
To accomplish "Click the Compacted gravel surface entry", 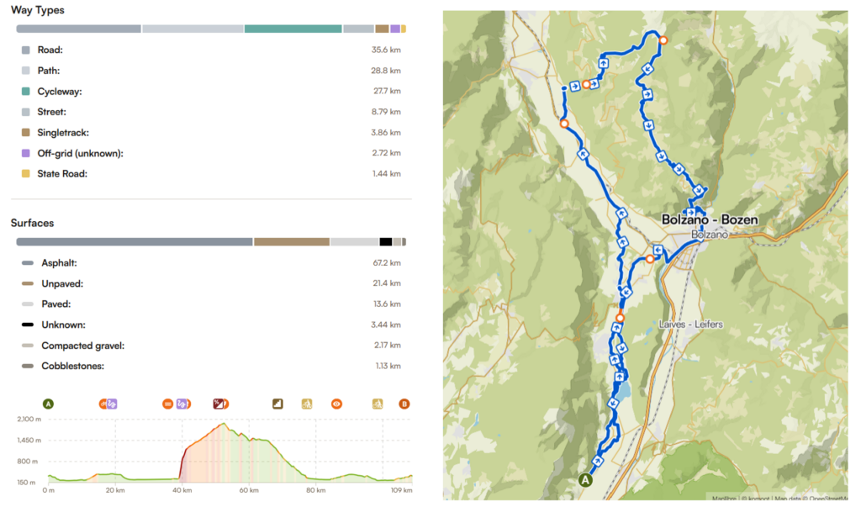I will tap(78, 346).
